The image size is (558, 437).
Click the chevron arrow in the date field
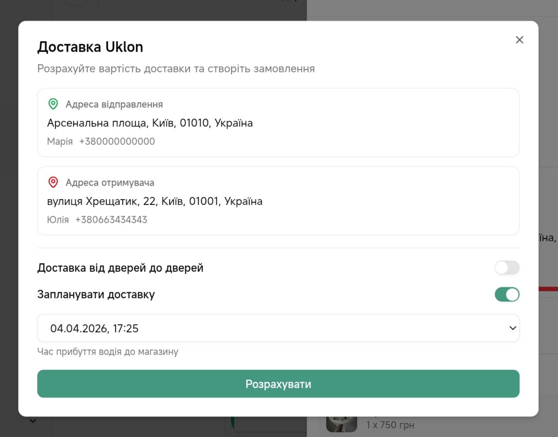pyautogui.click(x=512, y=328)
